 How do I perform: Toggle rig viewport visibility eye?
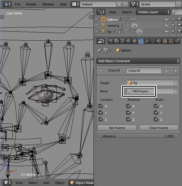point(167,31)
